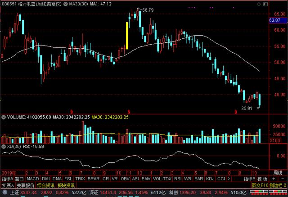Click the 窗口 window tab

click(x=19, y=179)
